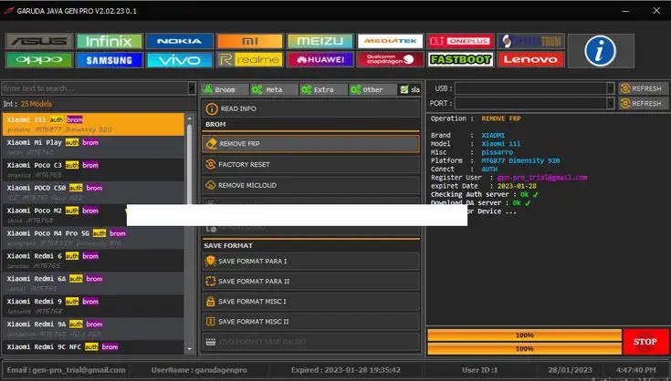Click the model list scroll down arrow
Viewport: 671px width, 381px height.
(x=190, y=349)
